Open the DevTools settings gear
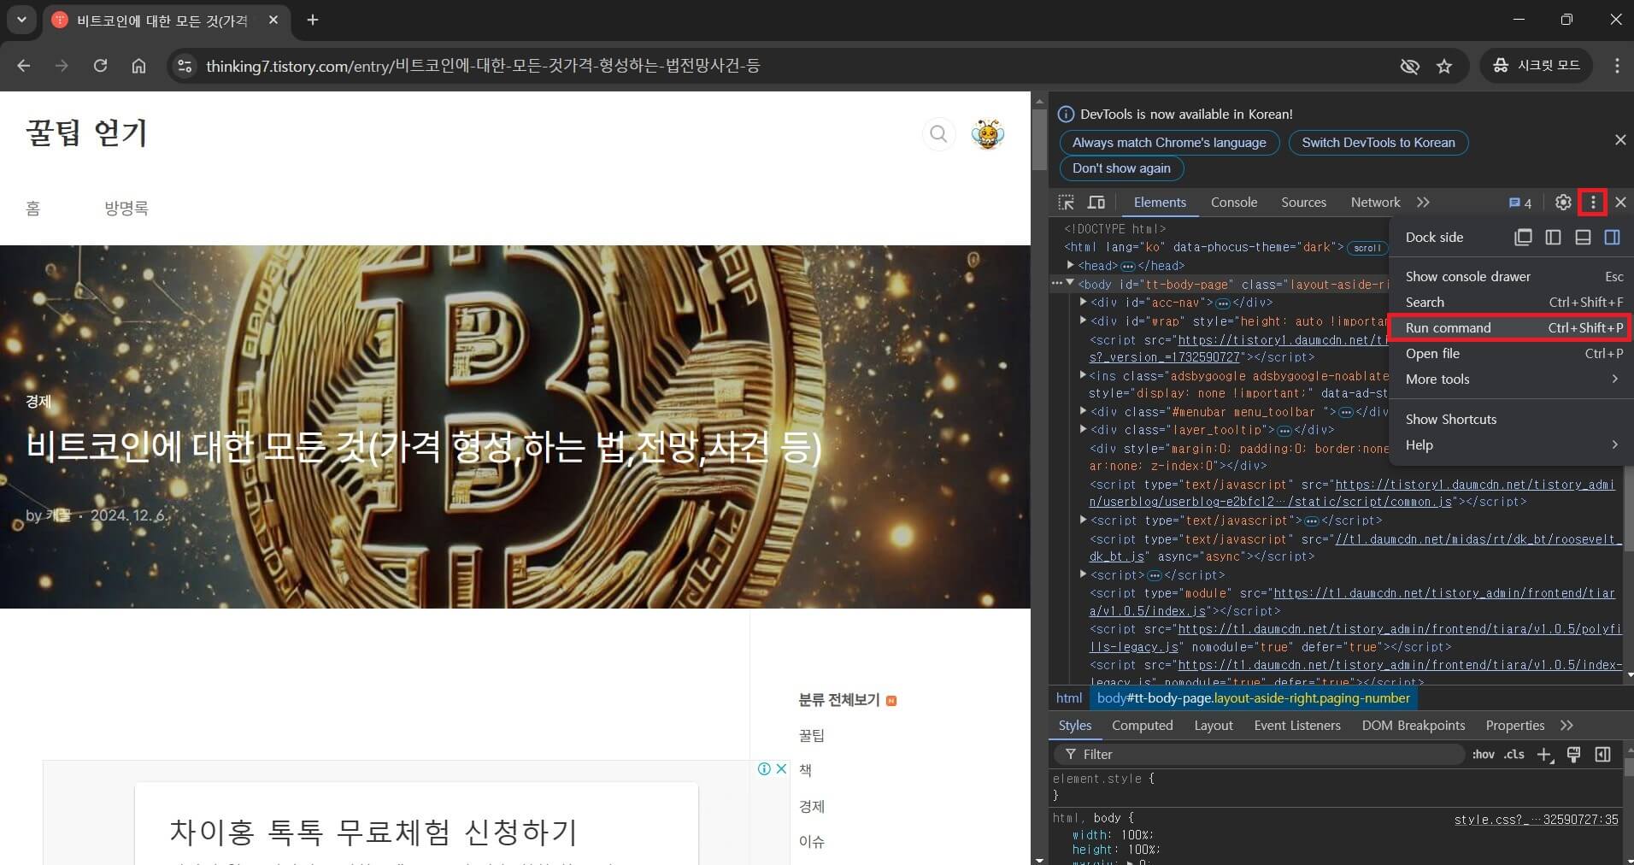 click(x=1563, y=203)
